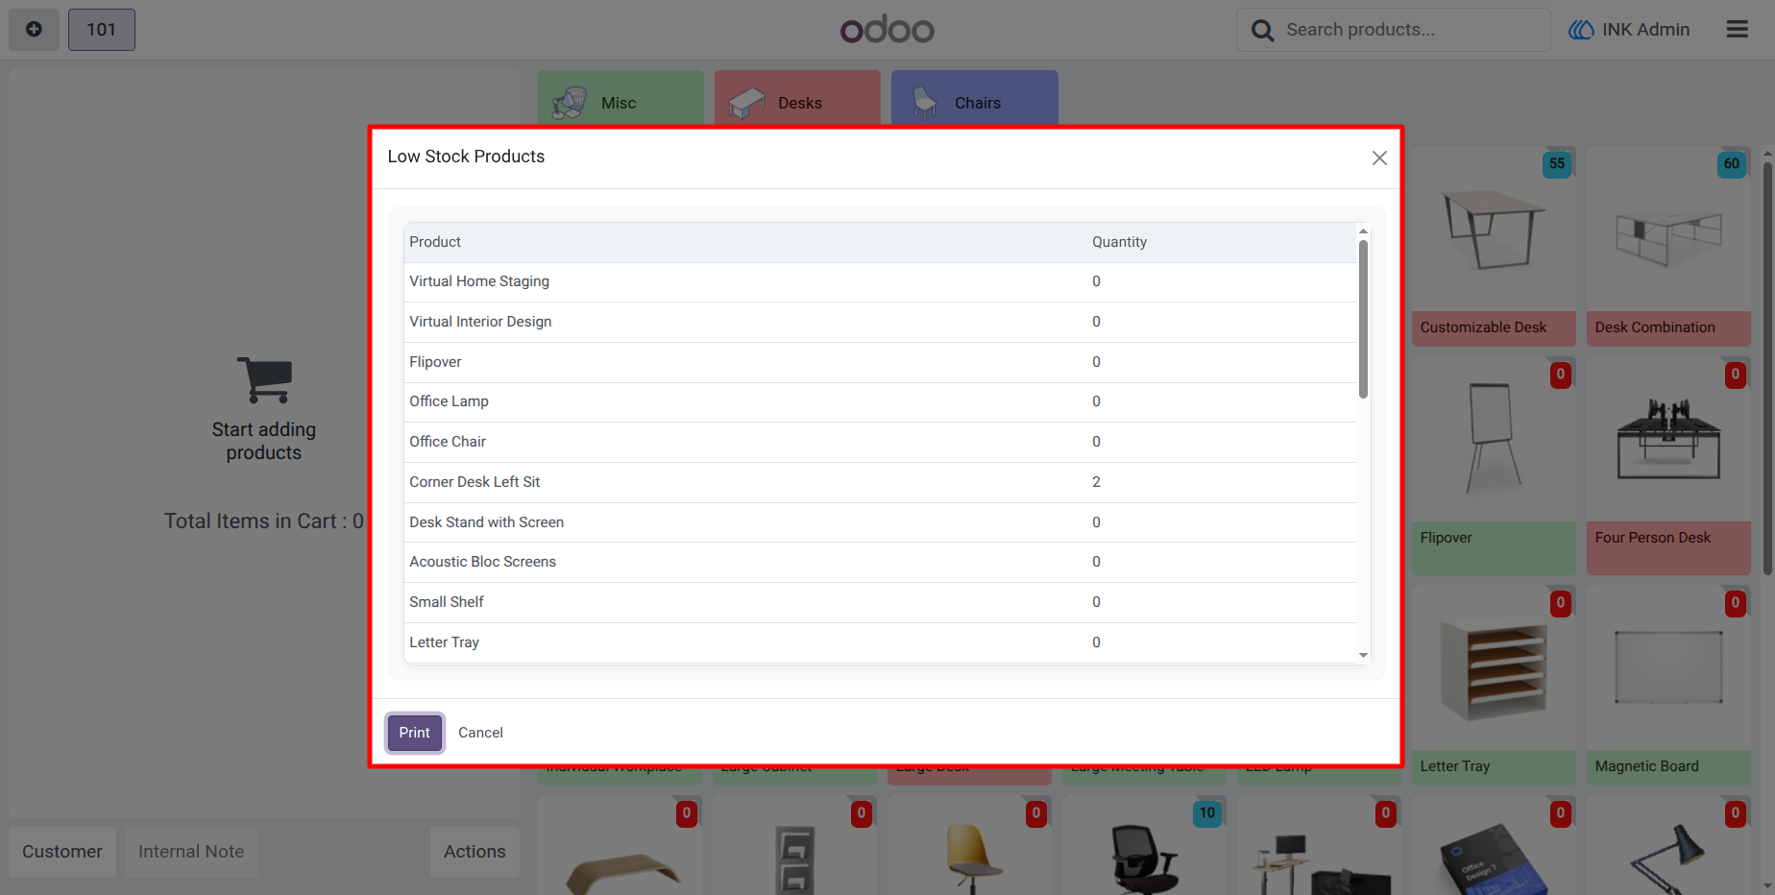Focus the Search products field
The height and width of the screenshot is (895, 1775).
point(1393,30)
